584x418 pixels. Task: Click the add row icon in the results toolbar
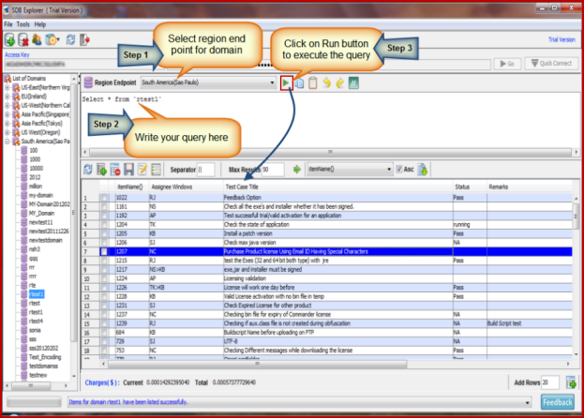point(101,170)
